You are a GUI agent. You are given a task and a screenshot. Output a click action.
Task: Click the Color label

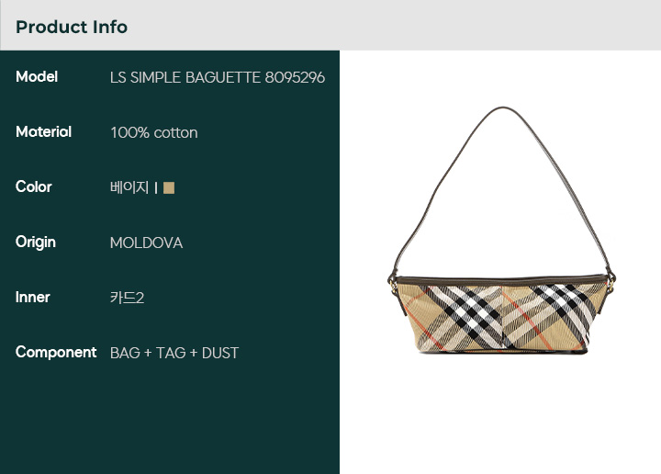point(33,186)
